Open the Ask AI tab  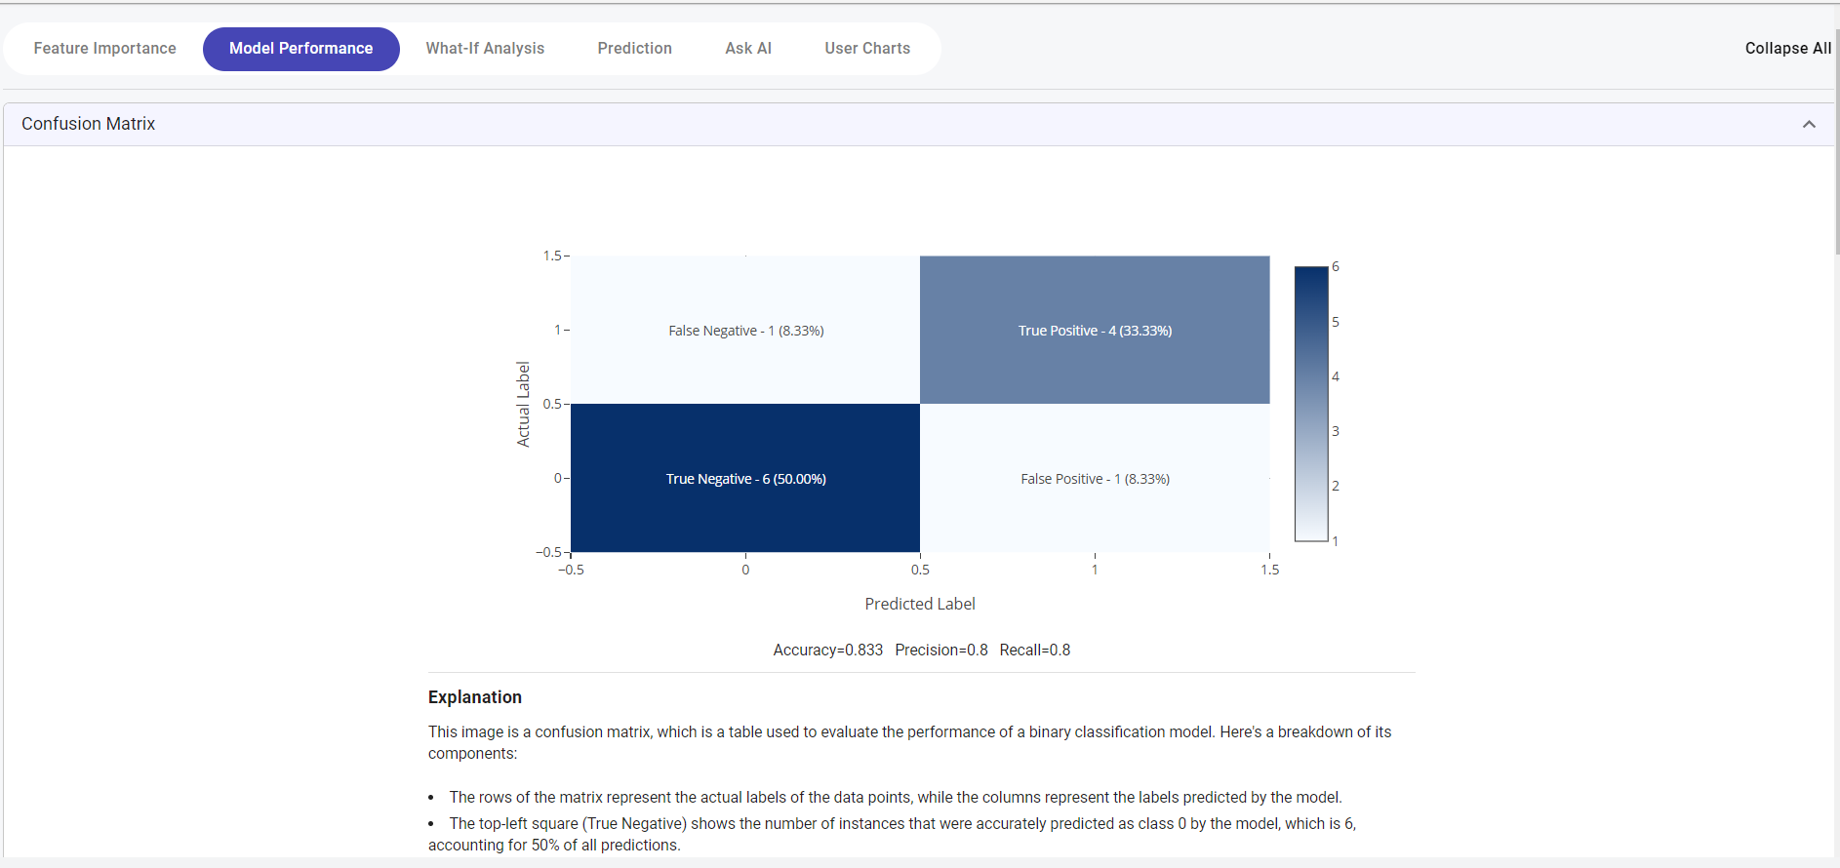click(747, 49)
